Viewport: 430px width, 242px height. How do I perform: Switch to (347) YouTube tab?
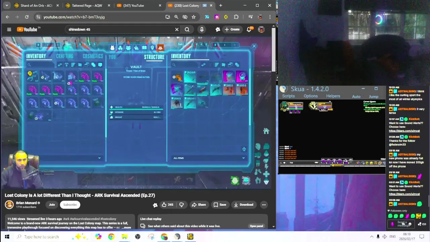coord(138,5)
